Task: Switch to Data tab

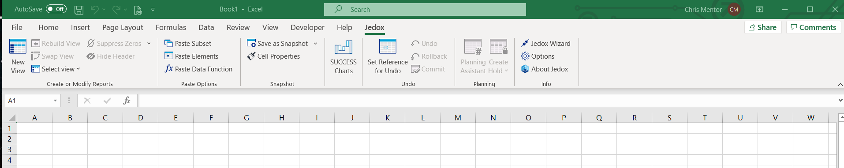Action: pyautogui.click(x=206, y=27)
